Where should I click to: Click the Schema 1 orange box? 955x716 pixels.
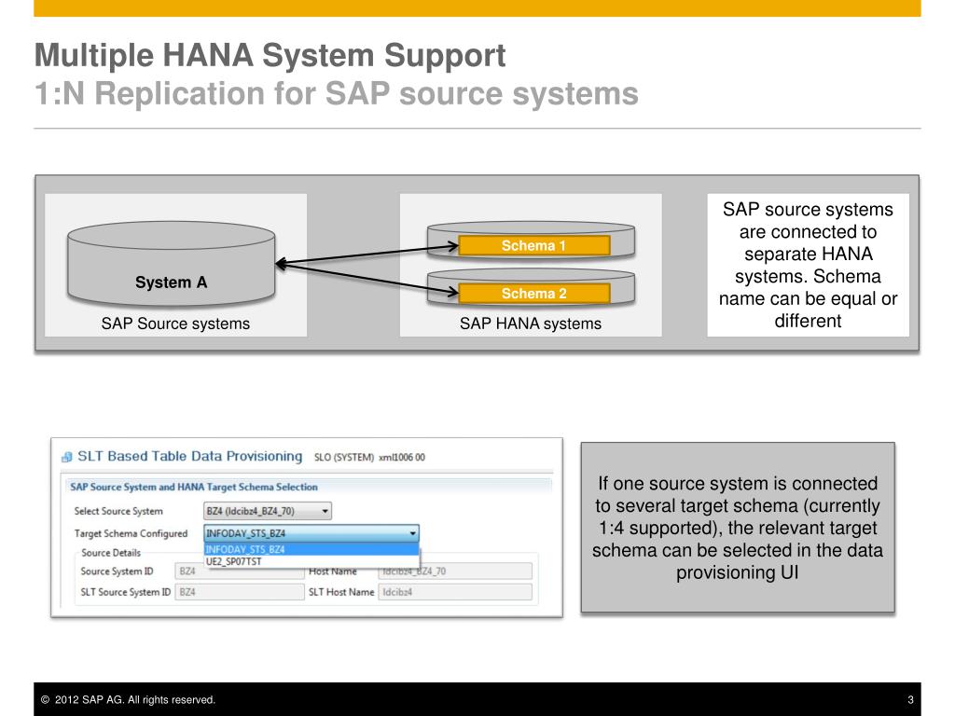point(534,246)
